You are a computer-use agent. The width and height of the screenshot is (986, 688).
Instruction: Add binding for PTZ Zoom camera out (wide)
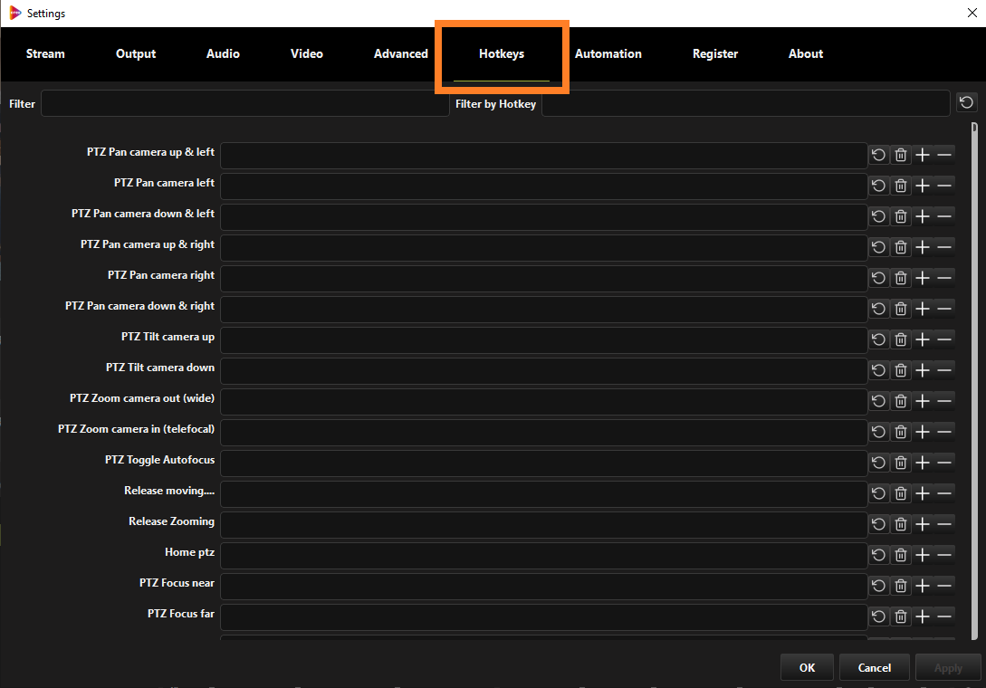[923, 401]
